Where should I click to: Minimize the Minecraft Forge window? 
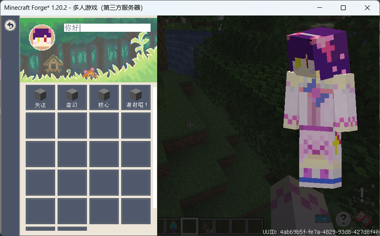tap(320, 8)
